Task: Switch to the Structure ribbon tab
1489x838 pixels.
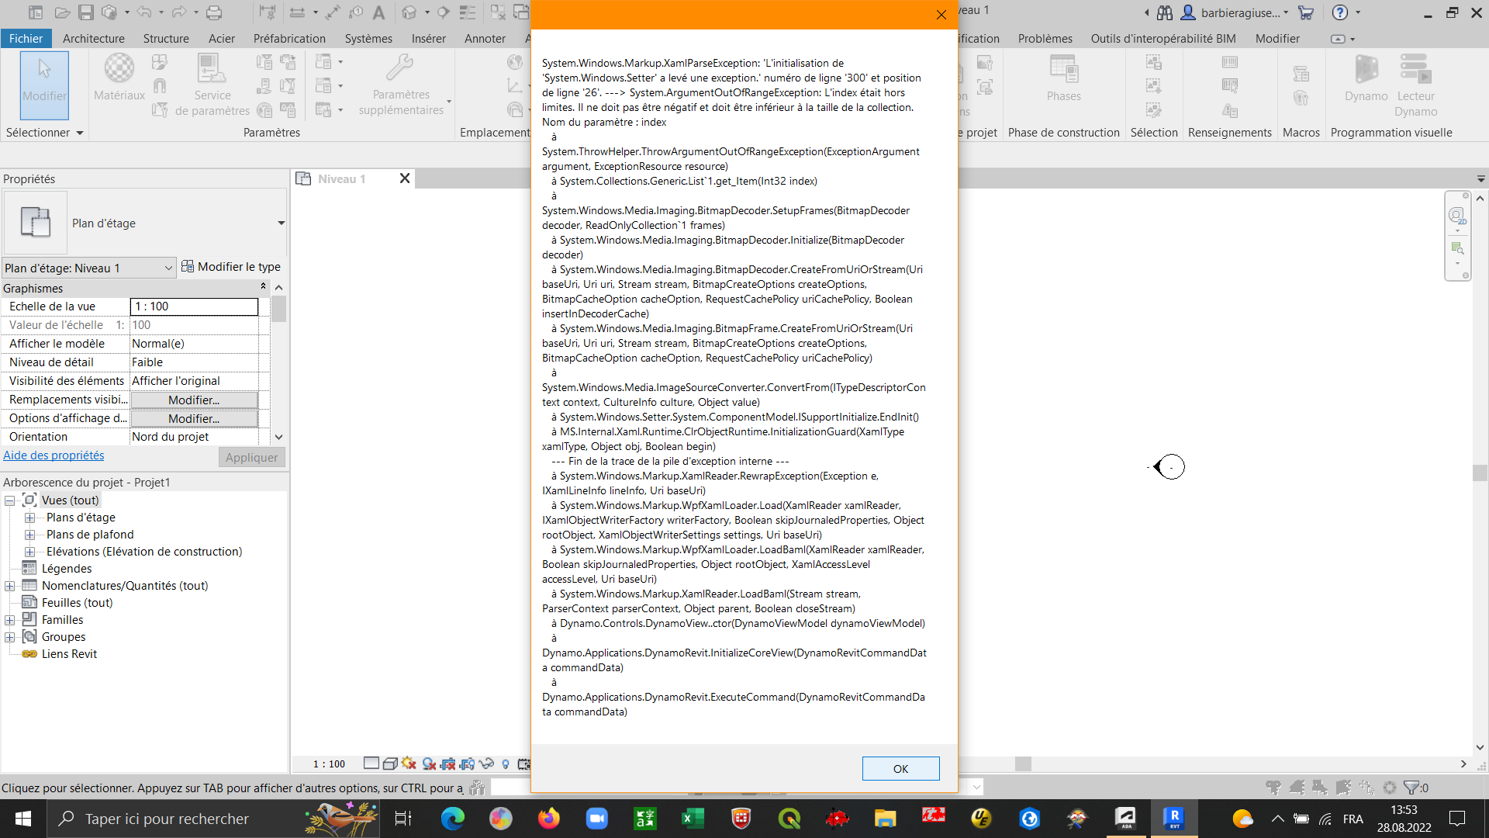Action: (166, 39)
